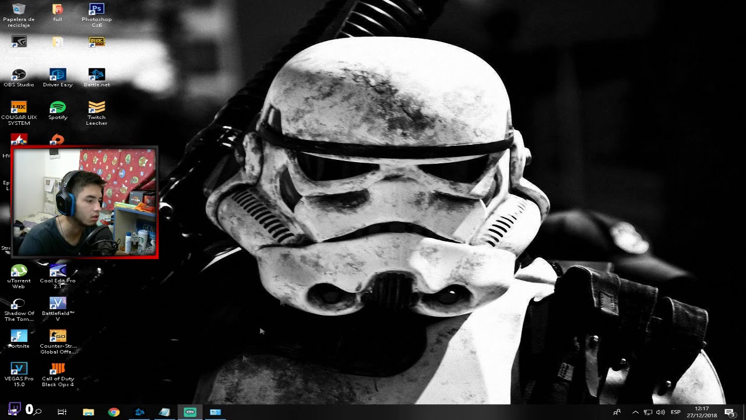Open File Explorer from the taskbar
This screenshot has height=420, width=746.
pos(88,412)
